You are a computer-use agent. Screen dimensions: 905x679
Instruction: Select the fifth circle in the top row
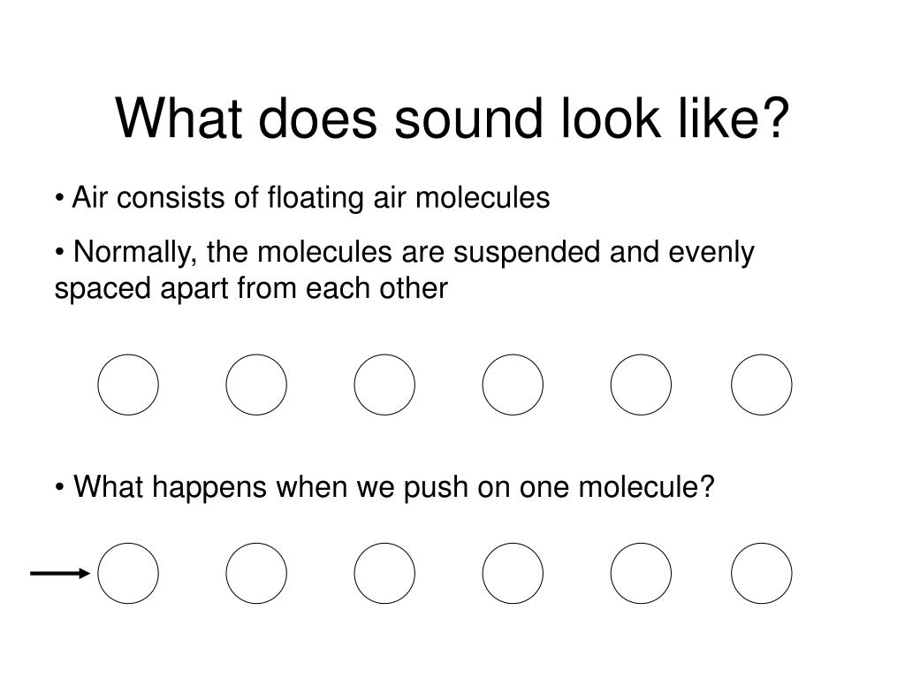pyautogui.click(x=641, y=385)
